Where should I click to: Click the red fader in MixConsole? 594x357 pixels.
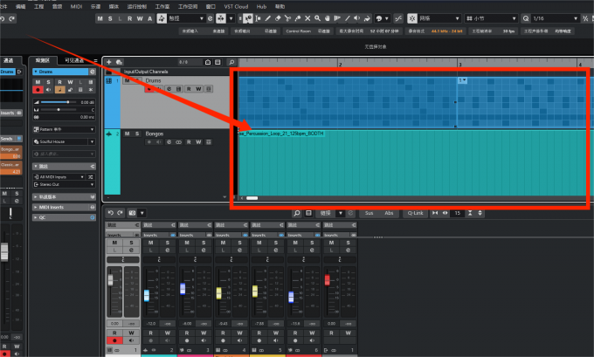point(328,280)
